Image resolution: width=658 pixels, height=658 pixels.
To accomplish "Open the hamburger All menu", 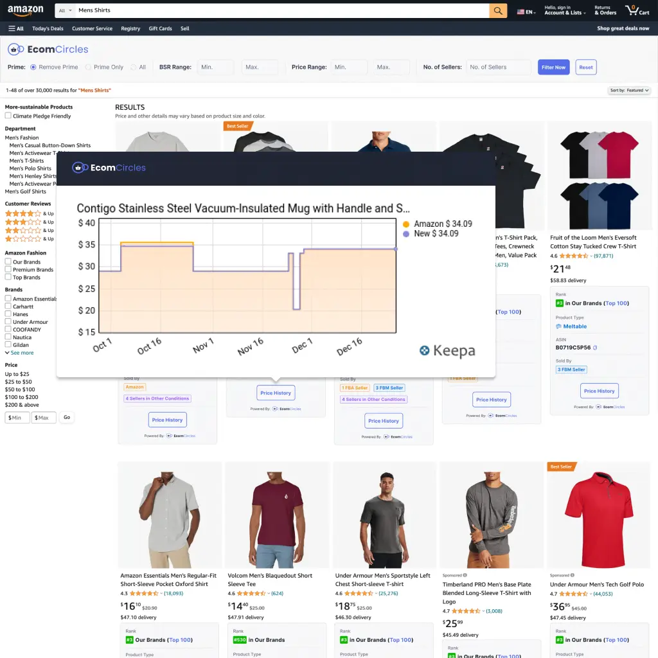I will click(x=16, y=28).
